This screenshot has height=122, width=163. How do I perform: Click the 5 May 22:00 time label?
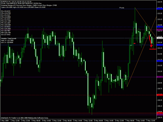pos(88,121)
